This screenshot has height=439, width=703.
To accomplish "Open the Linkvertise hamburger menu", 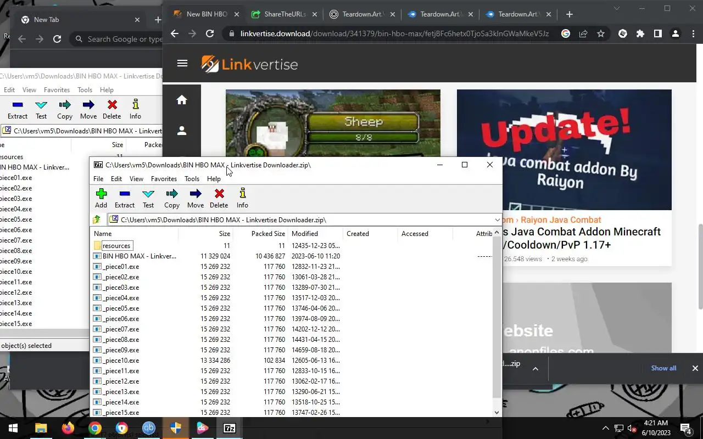I will tap(182, 63).
